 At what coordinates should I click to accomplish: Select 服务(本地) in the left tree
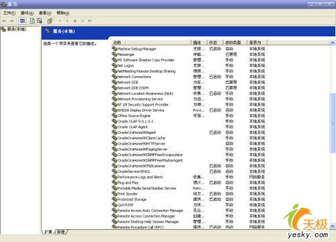16,29
